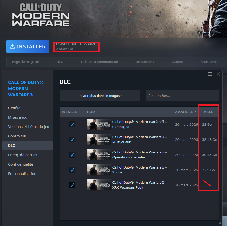Click the 29 Go size value

coord(207,124)
